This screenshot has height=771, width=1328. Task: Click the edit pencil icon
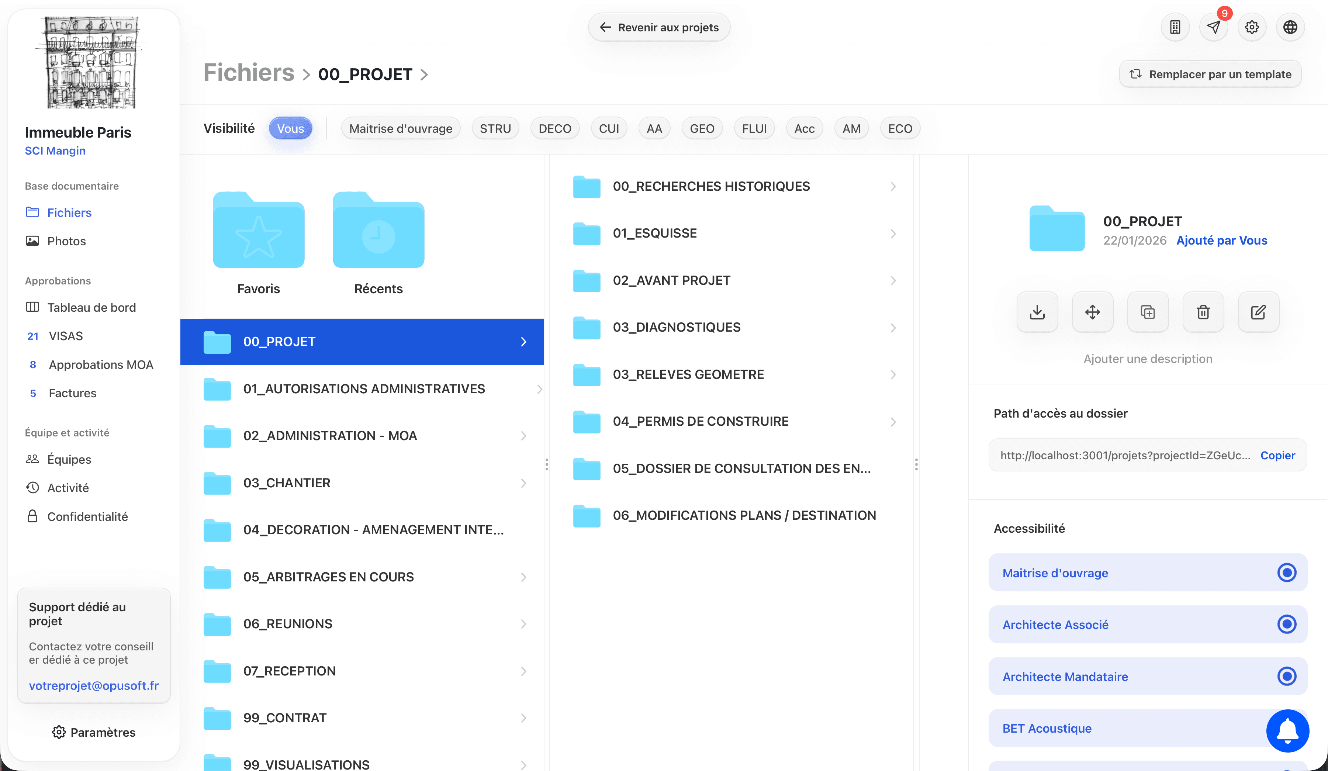(1258, 312)
